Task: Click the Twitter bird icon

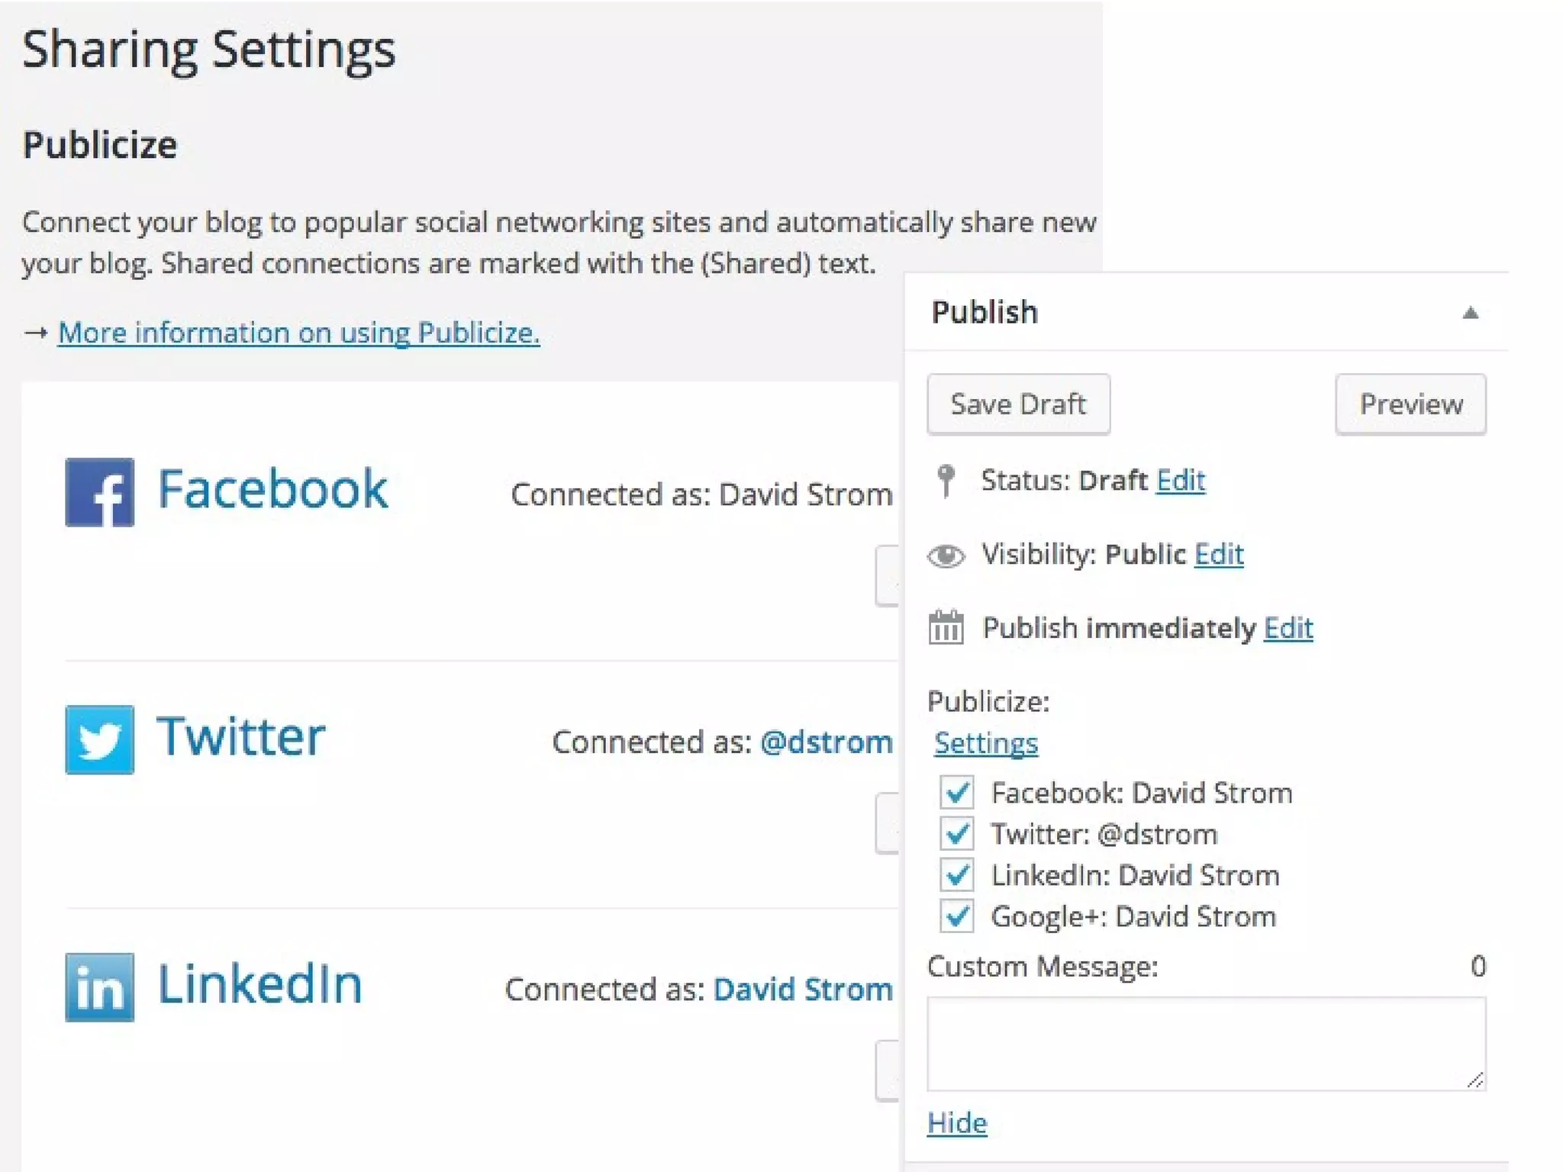Action: click(99, 739)
